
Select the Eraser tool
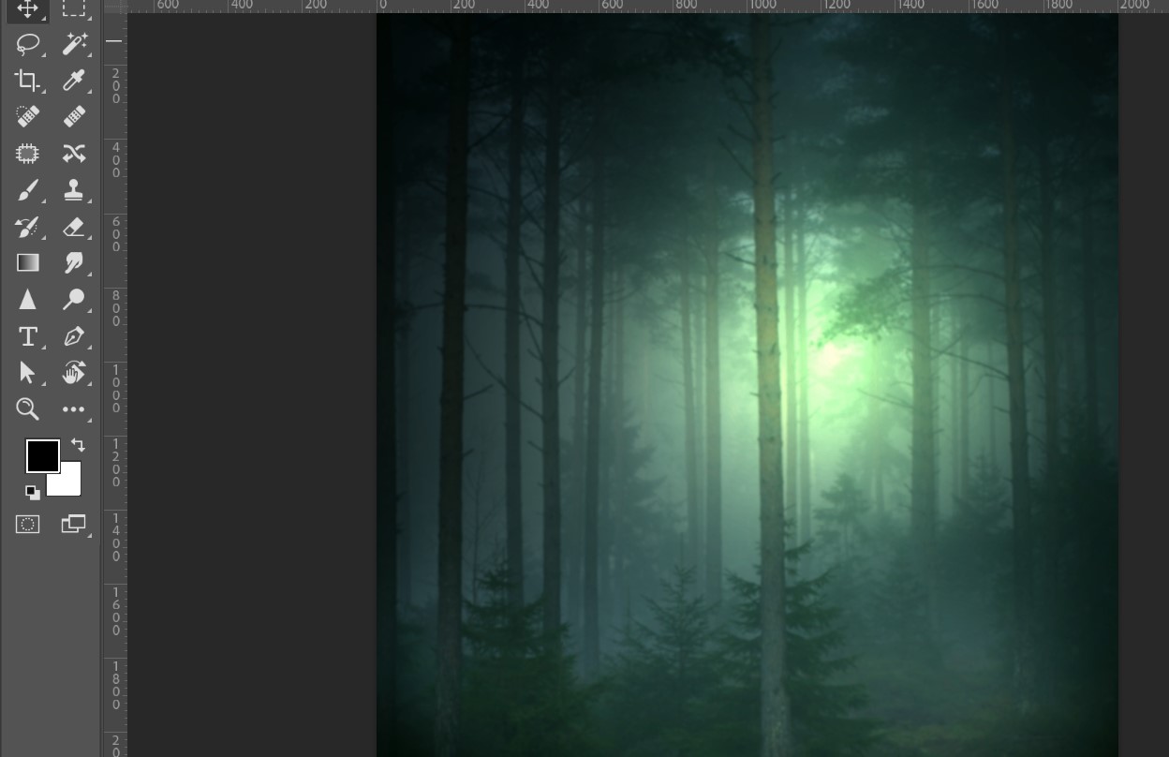tap(74, 227)
